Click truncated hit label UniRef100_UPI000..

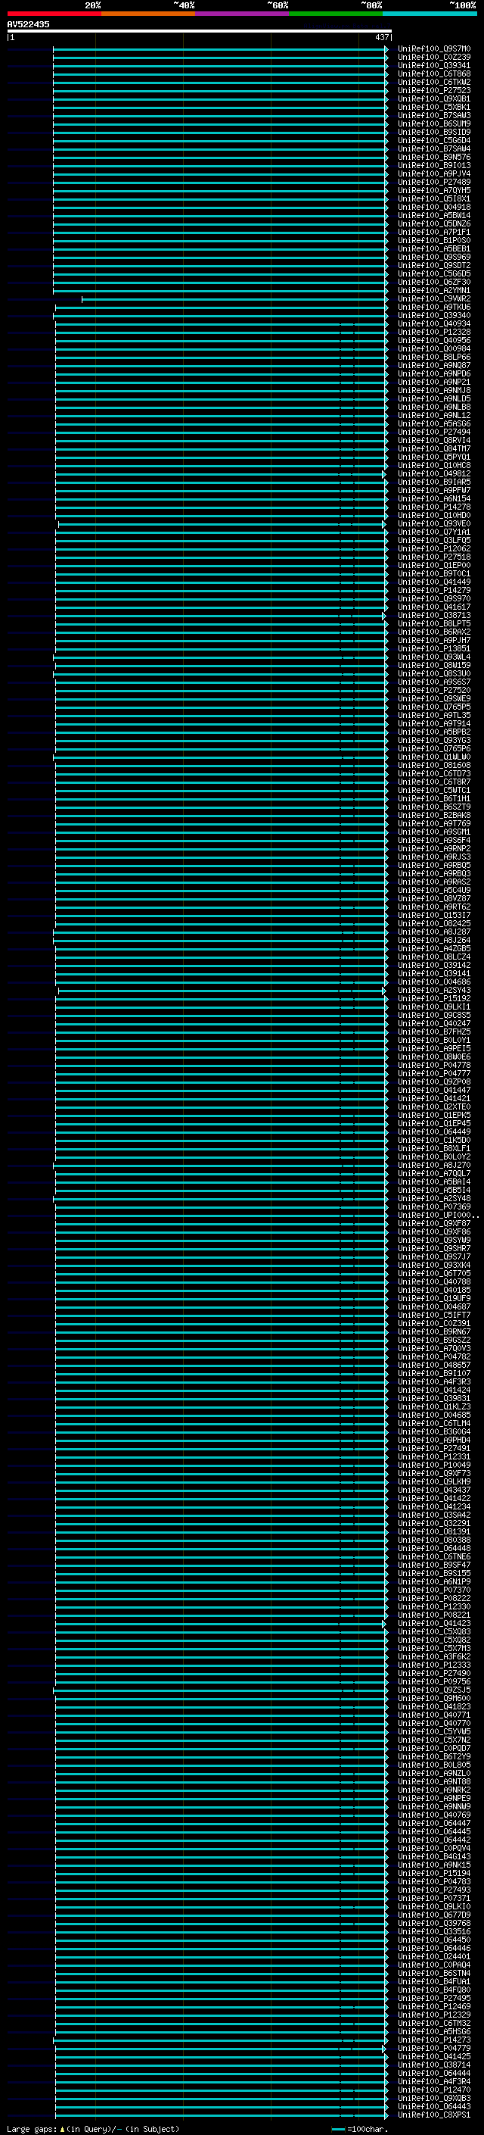439,1215
